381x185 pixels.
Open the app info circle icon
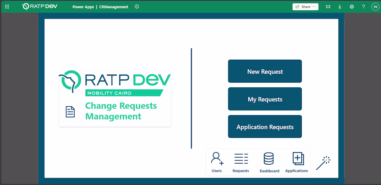[x=137, y=7]
